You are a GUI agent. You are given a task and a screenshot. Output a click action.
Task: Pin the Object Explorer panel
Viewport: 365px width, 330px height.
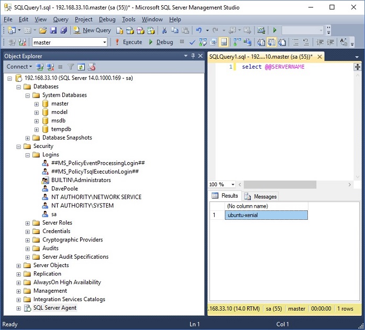pos(193,56)
